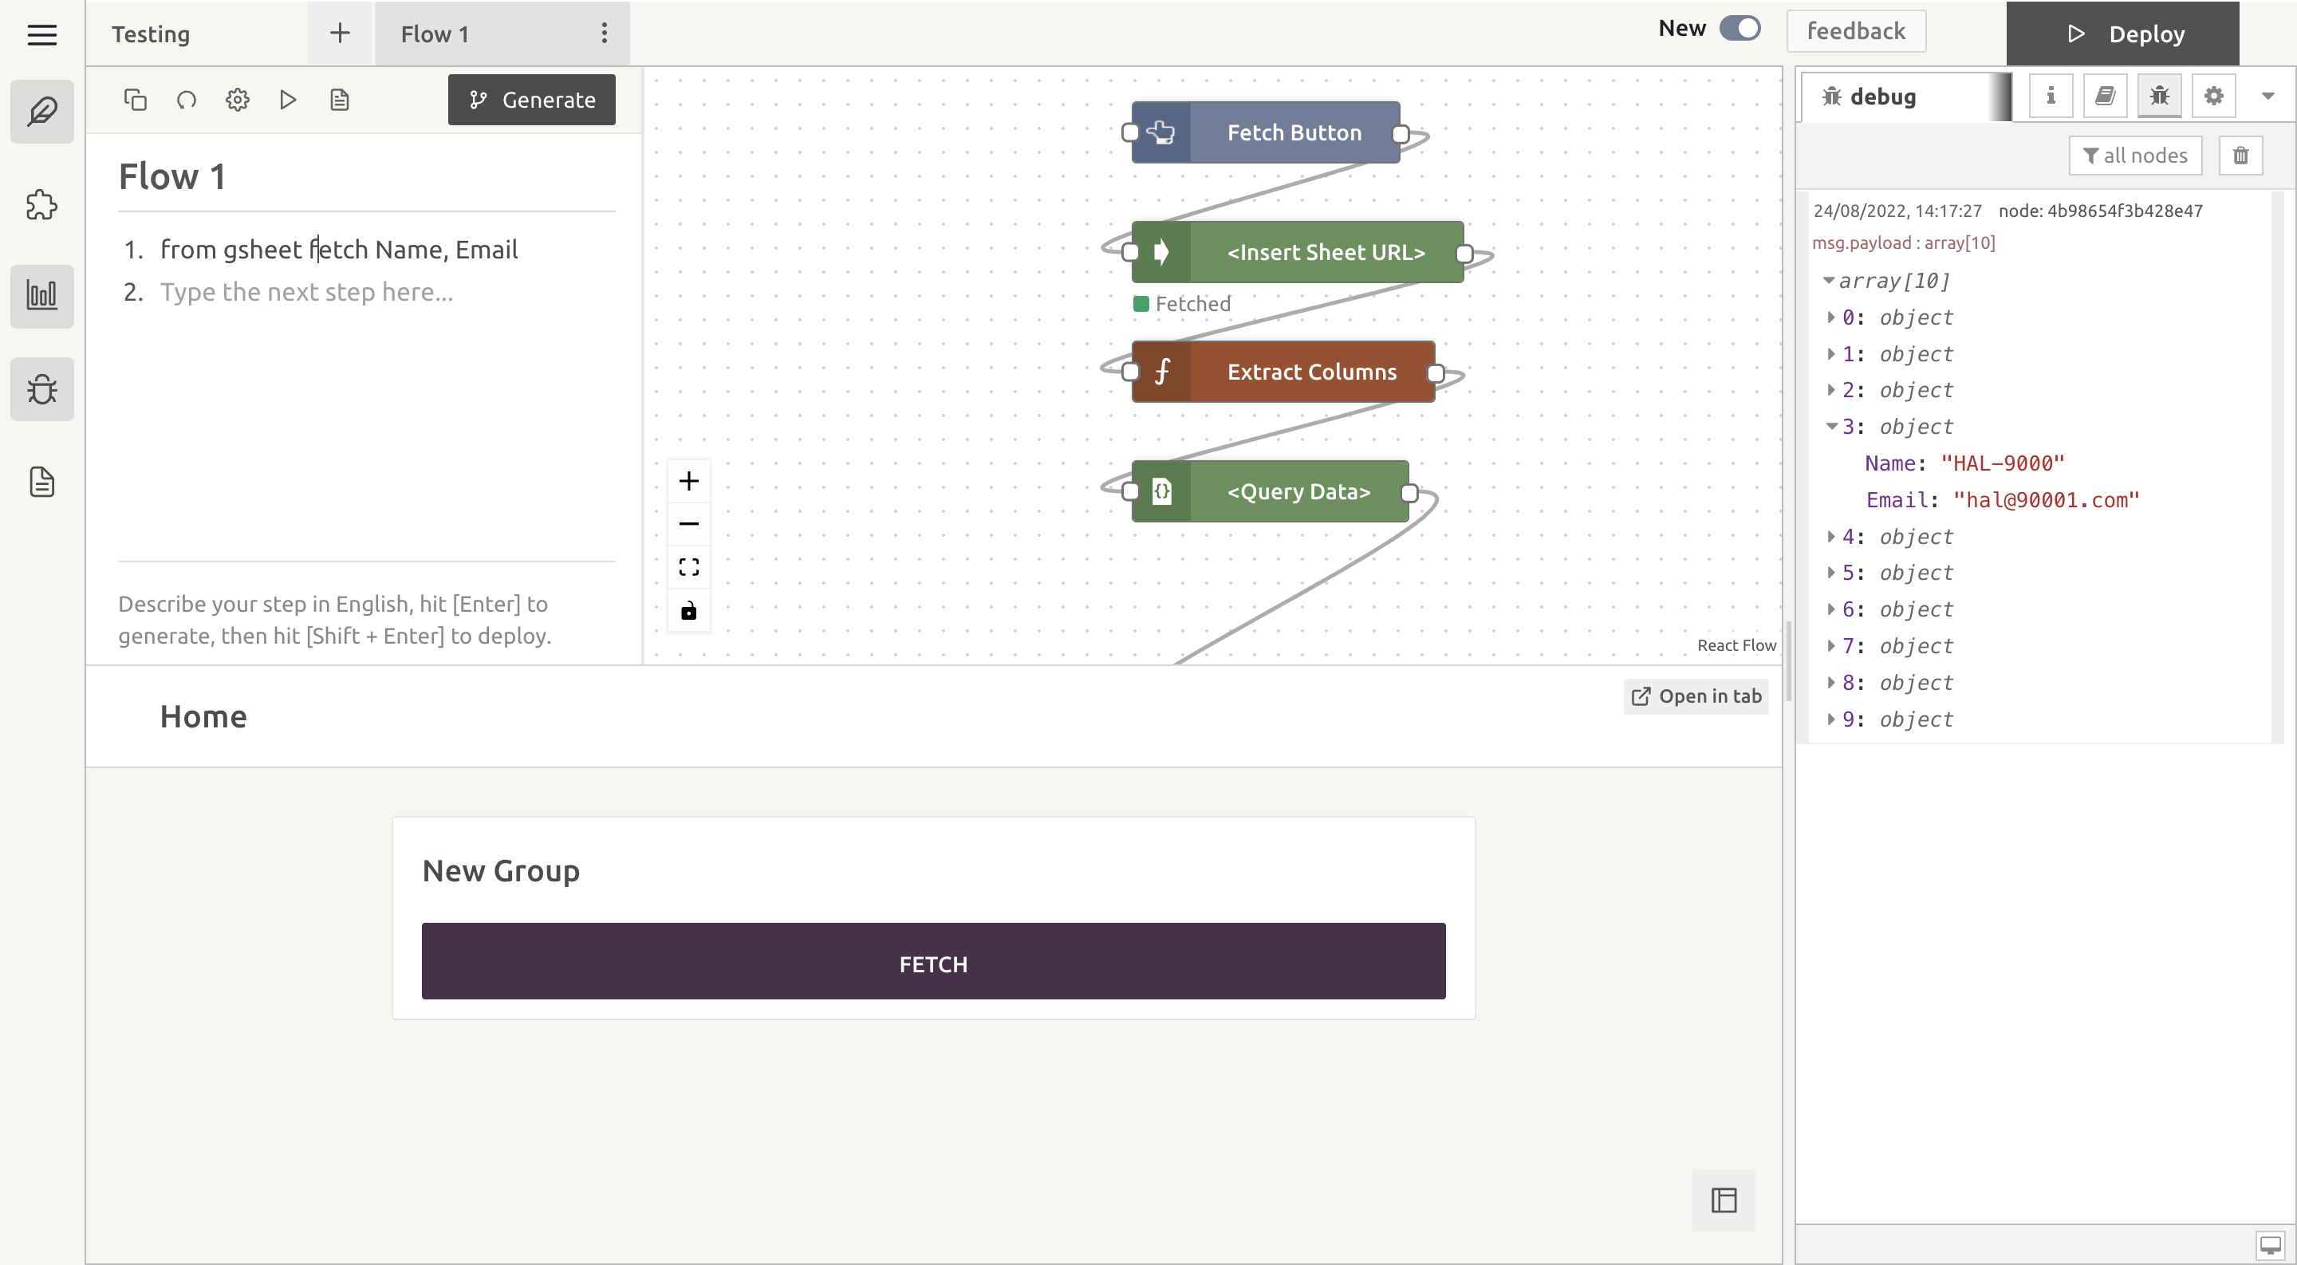Click the gear settings icon in flow toolbar
The image size is (2297, 1265).
point(237,100)
